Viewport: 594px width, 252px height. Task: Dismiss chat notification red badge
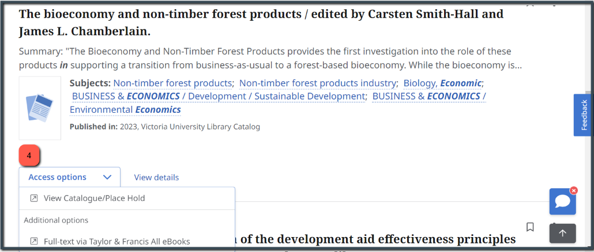[x=574, y=190]
